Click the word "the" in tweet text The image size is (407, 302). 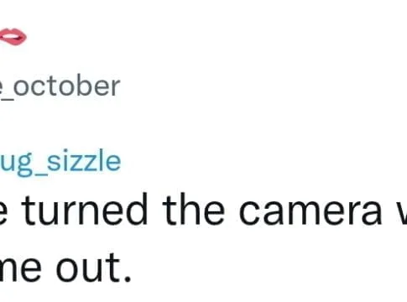coord(194,209)
